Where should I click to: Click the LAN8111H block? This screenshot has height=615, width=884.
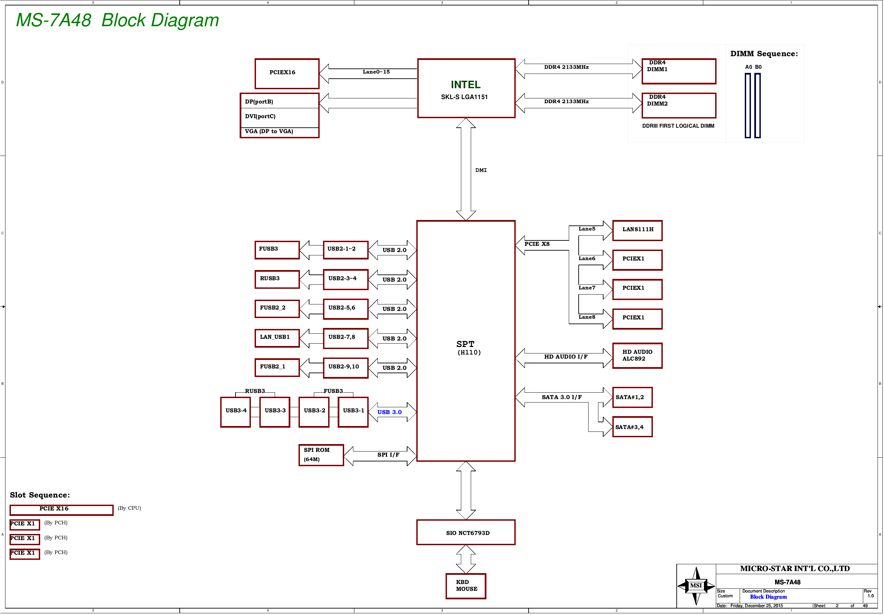click(637, 230)
